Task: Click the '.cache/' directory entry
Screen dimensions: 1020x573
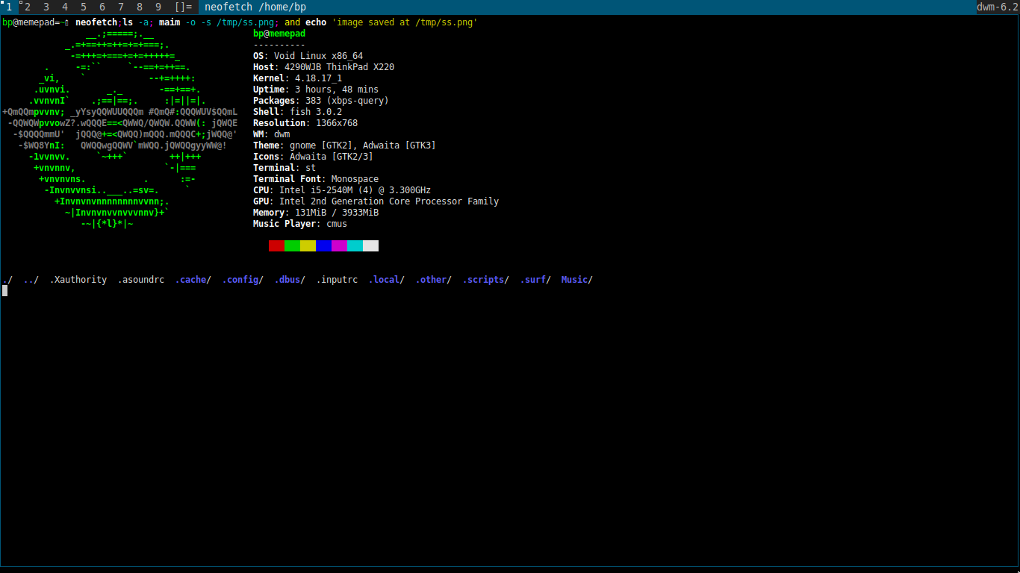Action: point(193,280)
